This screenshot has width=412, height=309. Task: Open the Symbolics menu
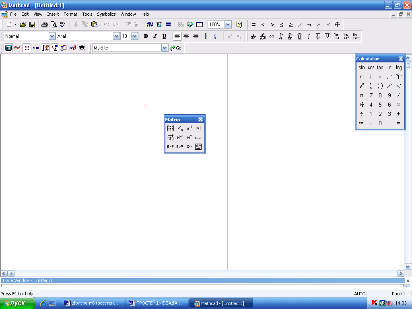pyautogui.click(x=106, y=14)
